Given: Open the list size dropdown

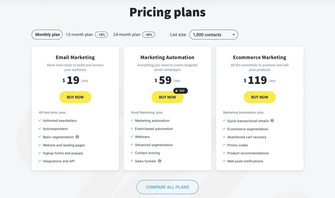Looking at the screenshot, I should pos(213,34).
